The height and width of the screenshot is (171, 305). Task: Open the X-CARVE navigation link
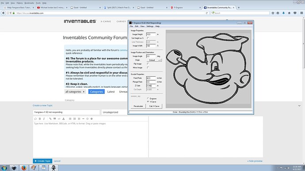pos(106,22)
